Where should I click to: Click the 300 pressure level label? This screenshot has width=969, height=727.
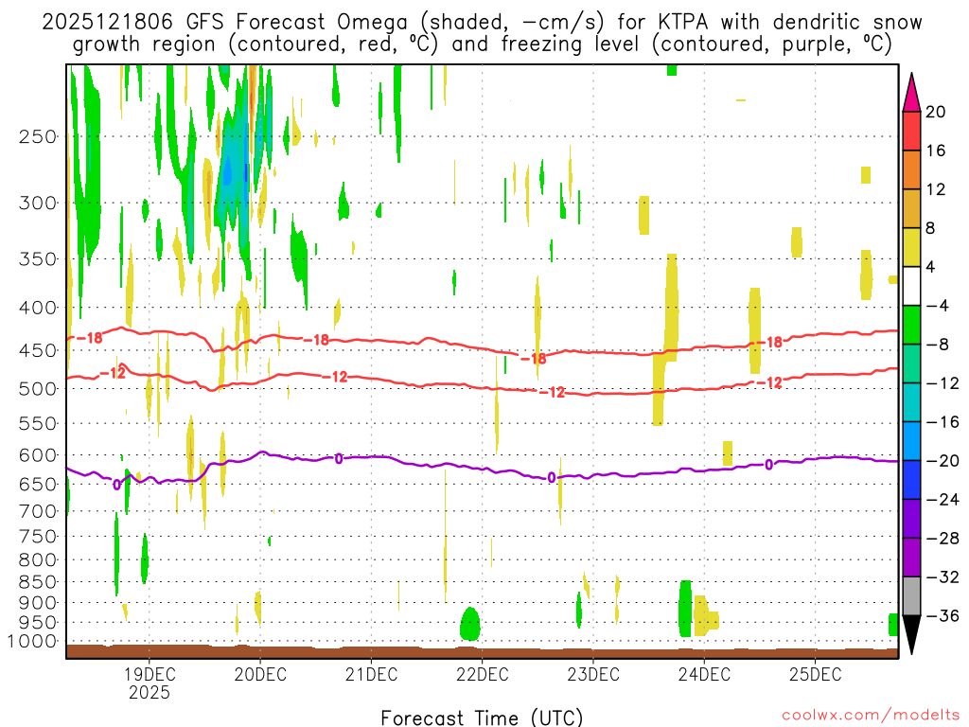click(x=38, y=203)
